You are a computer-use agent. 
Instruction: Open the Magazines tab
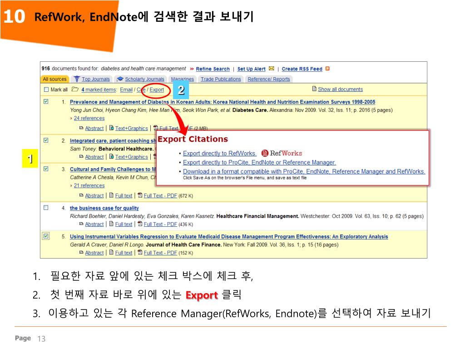coord(183,79)
